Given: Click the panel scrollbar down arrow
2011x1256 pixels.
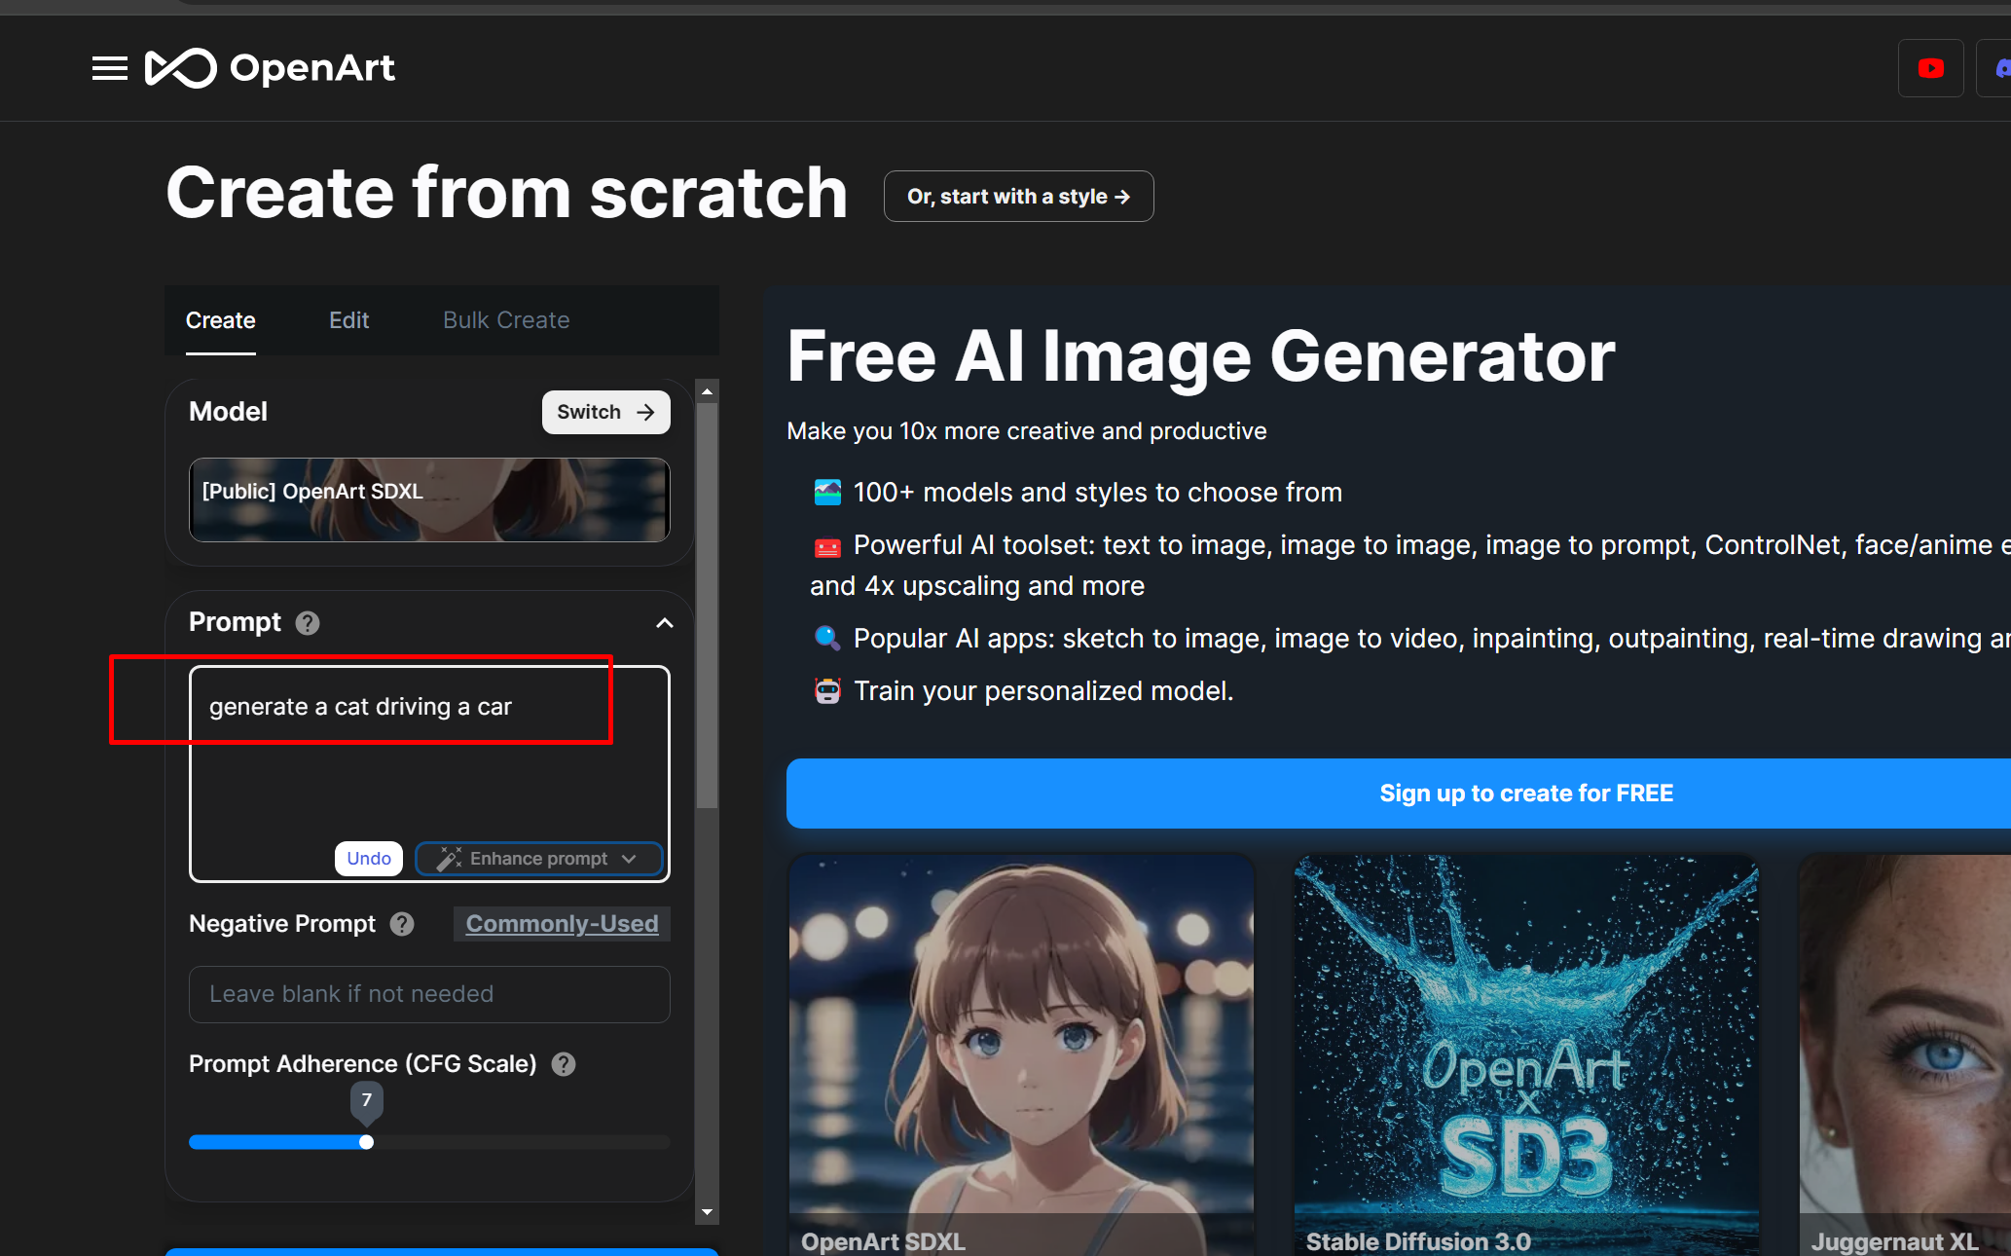Looking at the screenshot, I should pyautogui.click(x=708, y=1212).
